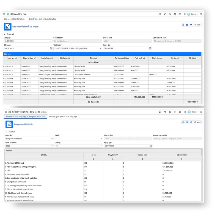
Task: Click the print icon for account detail report
Action: pyautogui.click(x=183, y=25)
